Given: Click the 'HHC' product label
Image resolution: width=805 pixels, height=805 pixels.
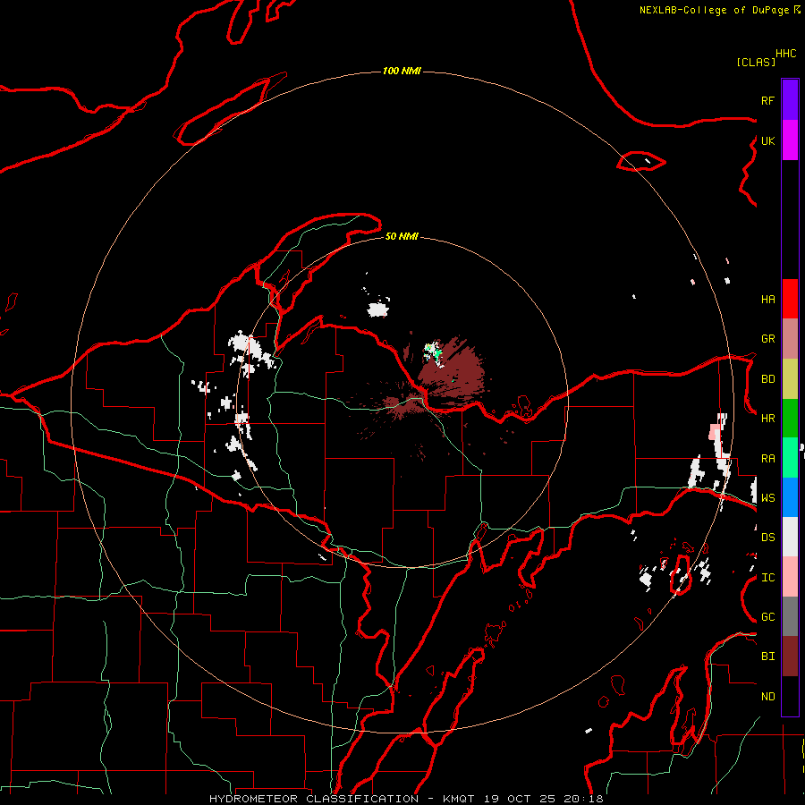Looking at the screenshot, I should 785,54.
